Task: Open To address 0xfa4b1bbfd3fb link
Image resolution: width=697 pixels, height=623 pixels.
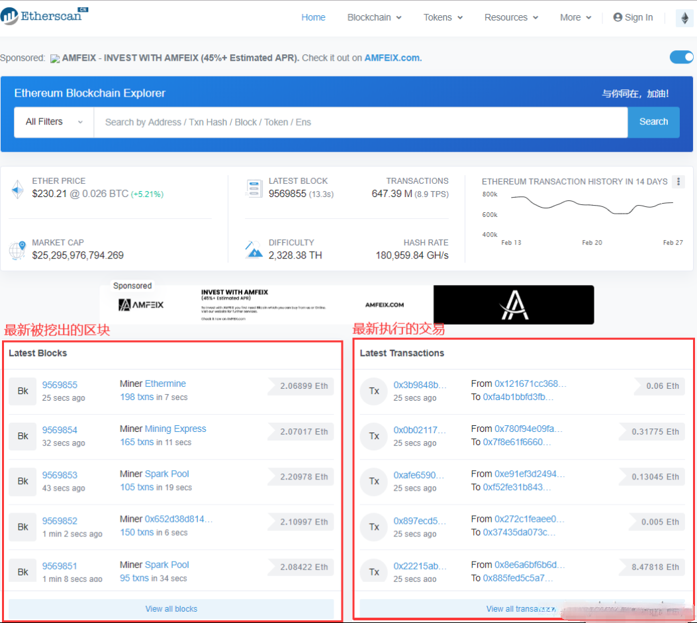Action: pyautogui.click(x=518, y=397)
